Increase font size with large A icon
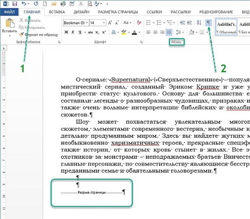250x219 pixels. (x=110, y=23)
